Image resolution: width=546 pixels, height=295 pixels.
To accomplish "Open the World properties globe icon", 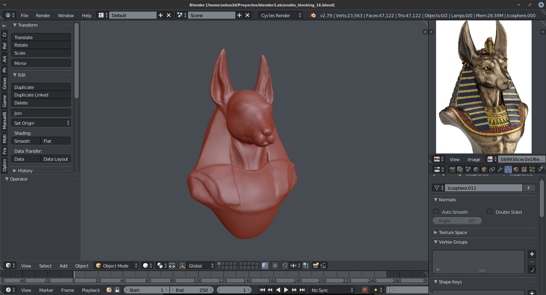I will 476,169.
